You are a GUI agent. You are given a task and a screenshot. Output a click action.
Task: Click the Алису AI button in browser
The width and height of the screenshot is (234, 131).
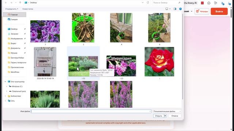pyautogui.click(x=191, y=3)
